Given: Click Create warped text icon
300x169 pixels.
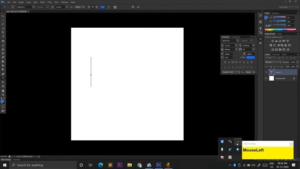Looking at the screenshot, I should (109, 7).
